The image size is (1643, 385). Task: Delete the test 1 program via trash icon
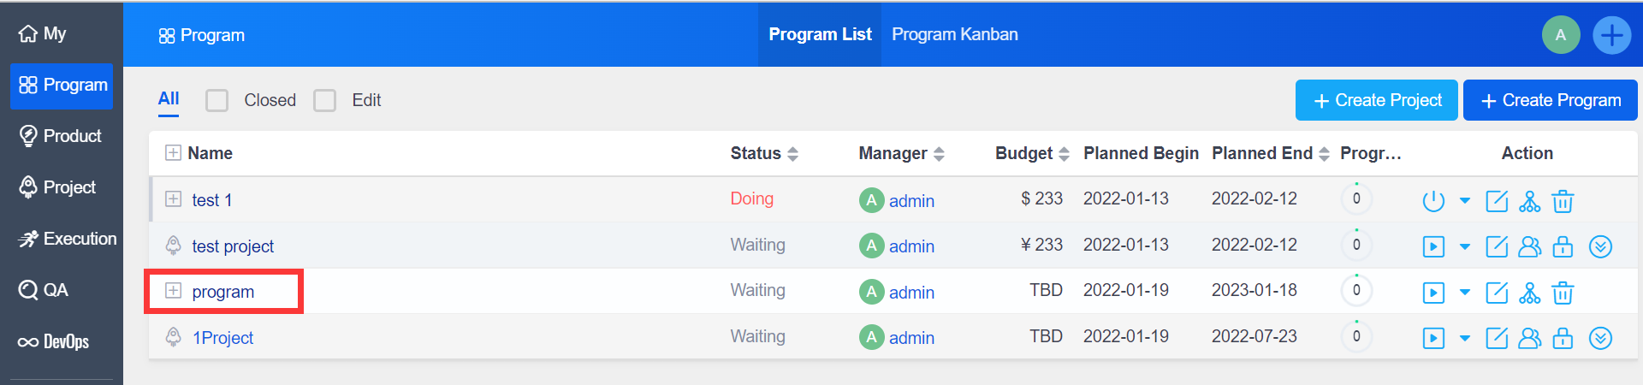coord(1563,201)
